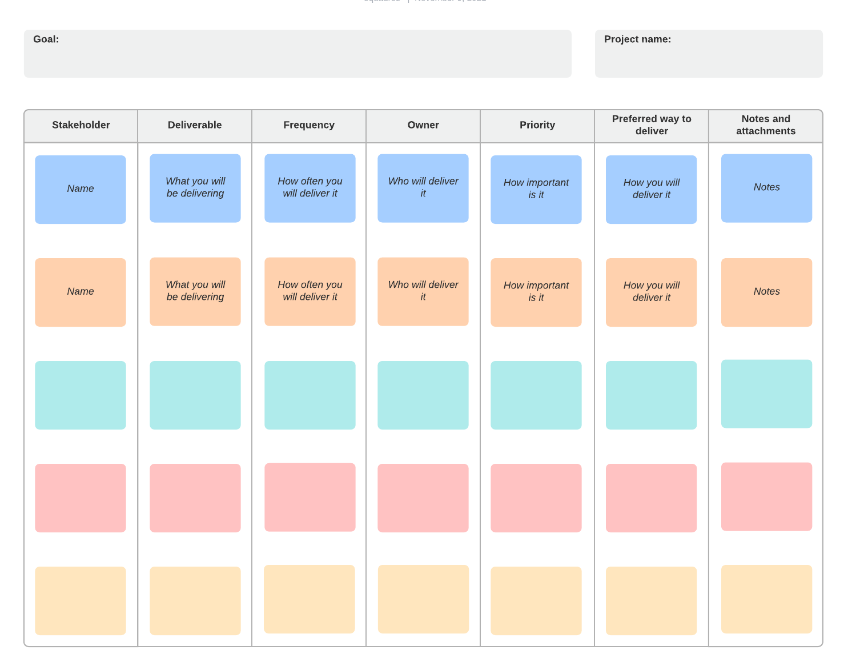848x670 pixels.
Task: Select blue 'Who will deliver it' note
Action: (423, 188)
